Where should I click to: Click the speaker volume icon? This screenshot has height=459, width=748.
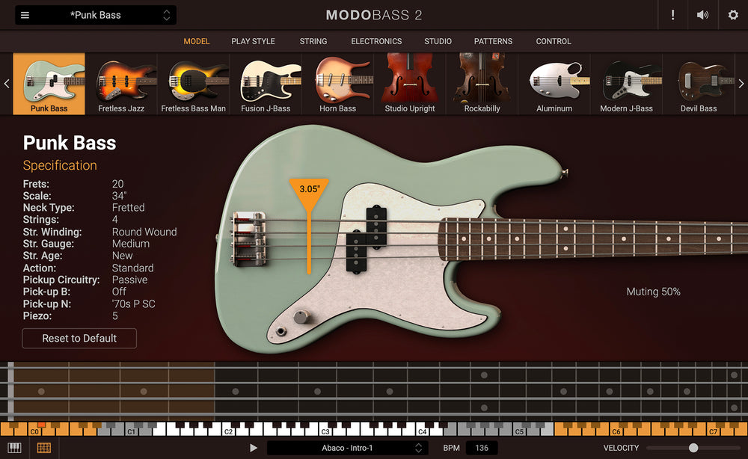[702, 15]
